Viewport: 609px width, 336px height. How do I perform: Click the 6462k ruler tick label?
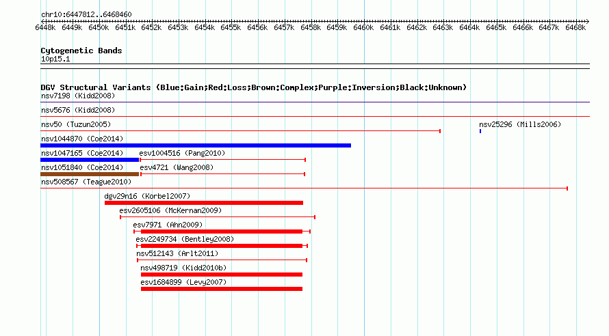416,27
